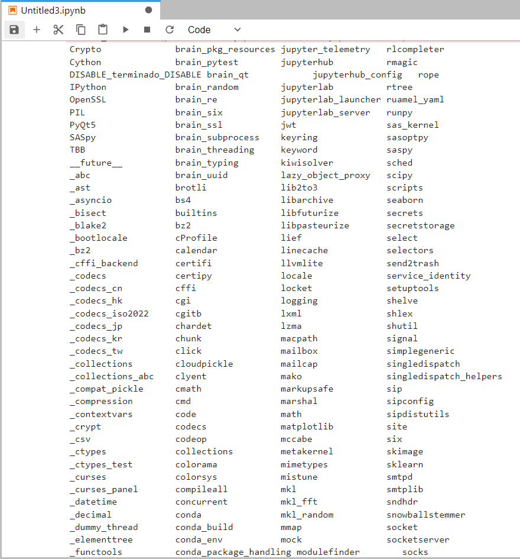Click the module name conda in output
520x559 pixels.
click(x=188, y=514)
